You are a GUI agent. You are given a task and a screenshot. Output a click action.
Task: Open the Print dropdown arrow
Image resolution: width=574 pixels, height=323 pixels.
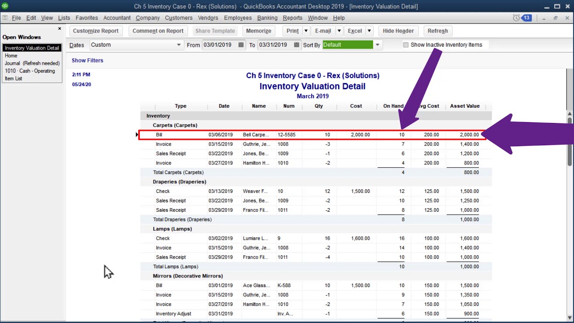point(306,31)
